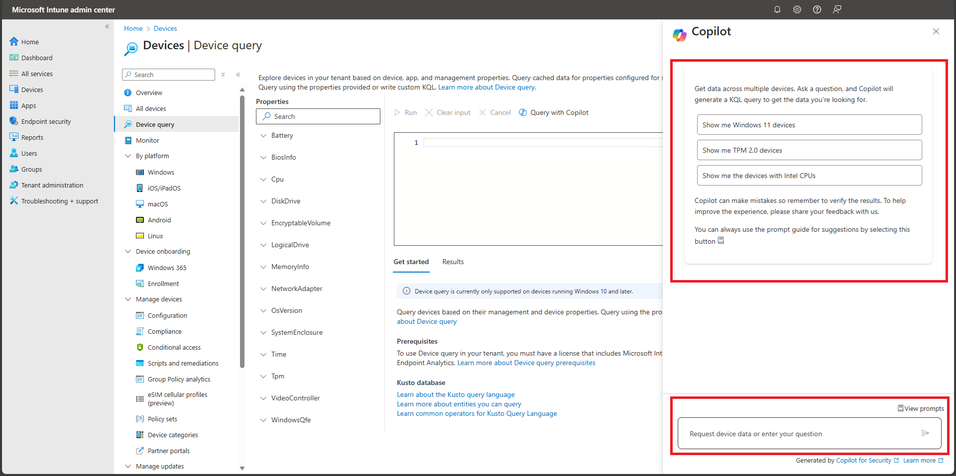
Task: Select Device query menu item
Action: click(176, 124)
